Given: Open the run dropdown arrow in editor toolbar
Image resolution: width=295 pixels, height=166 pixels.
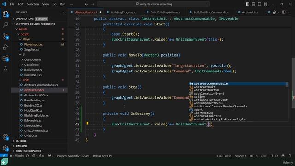Looking at the screenshot, I should [278, 12].
